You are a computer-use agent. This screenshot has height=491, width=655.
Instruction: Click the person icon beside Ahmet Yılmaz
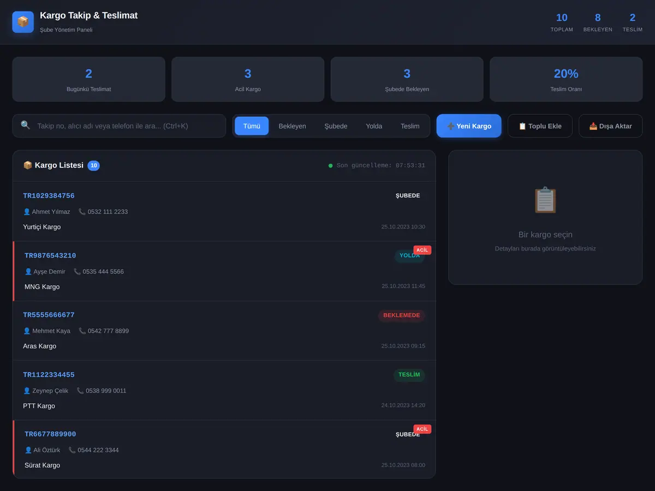tap(27, 212)
